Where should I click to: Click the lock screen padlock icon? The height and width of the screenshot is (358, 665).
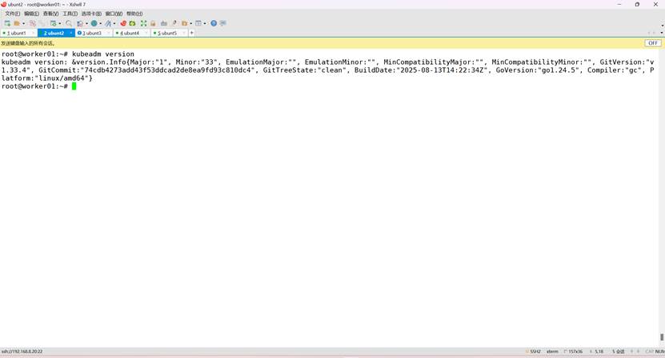pyautogui.click(x=153, y=23)
